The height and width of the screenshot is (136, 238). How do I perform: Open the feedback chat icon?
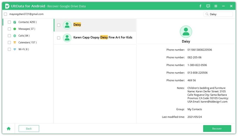click(x=208, y=6)
